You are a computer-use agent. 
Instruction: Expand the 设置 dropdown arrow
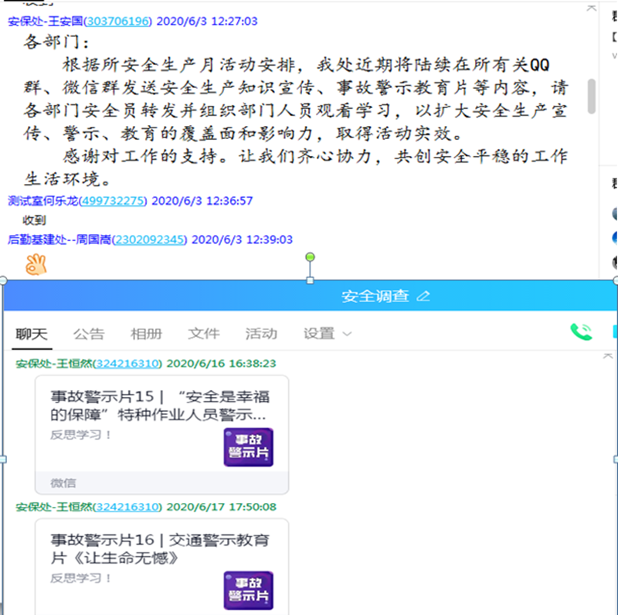tap(347, 334)
